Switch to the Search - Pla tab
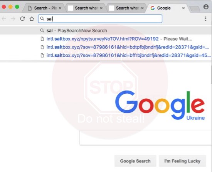 43,8
